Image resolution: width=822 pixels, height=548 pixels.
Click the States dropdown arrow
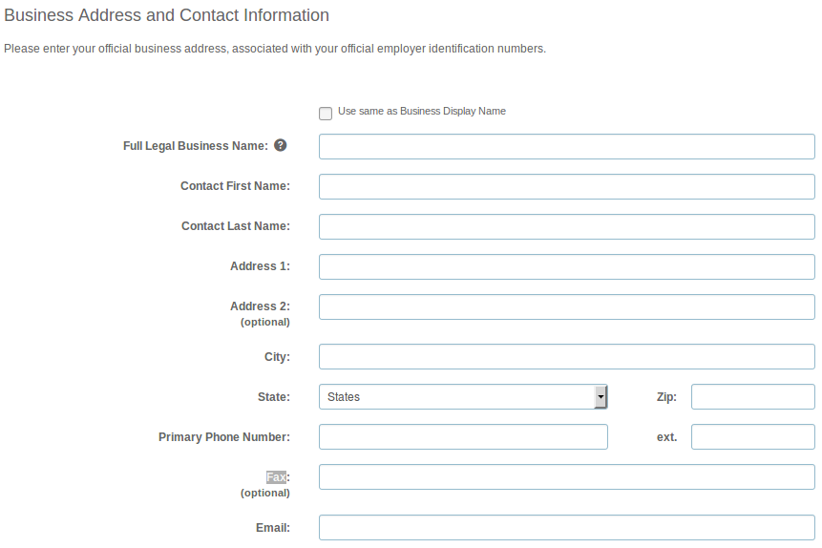601,396
